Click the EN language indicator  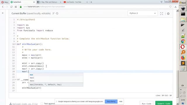click(x=183, y=85)
